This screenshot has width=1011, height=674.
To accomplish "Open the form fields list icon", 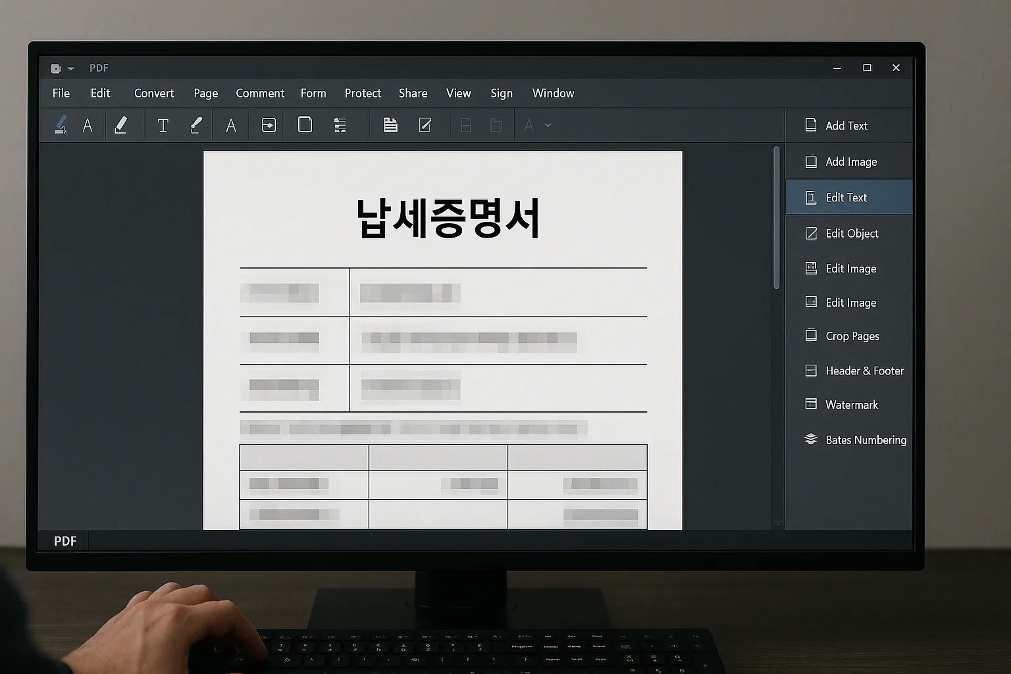I will pyautogui.click(x=340, y=125).
